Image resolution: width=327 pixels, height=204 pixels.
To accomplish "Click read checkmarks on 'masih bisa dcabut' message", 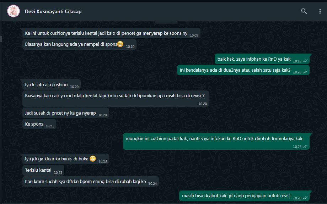I will pyautogui.click(x=305, y=198).
